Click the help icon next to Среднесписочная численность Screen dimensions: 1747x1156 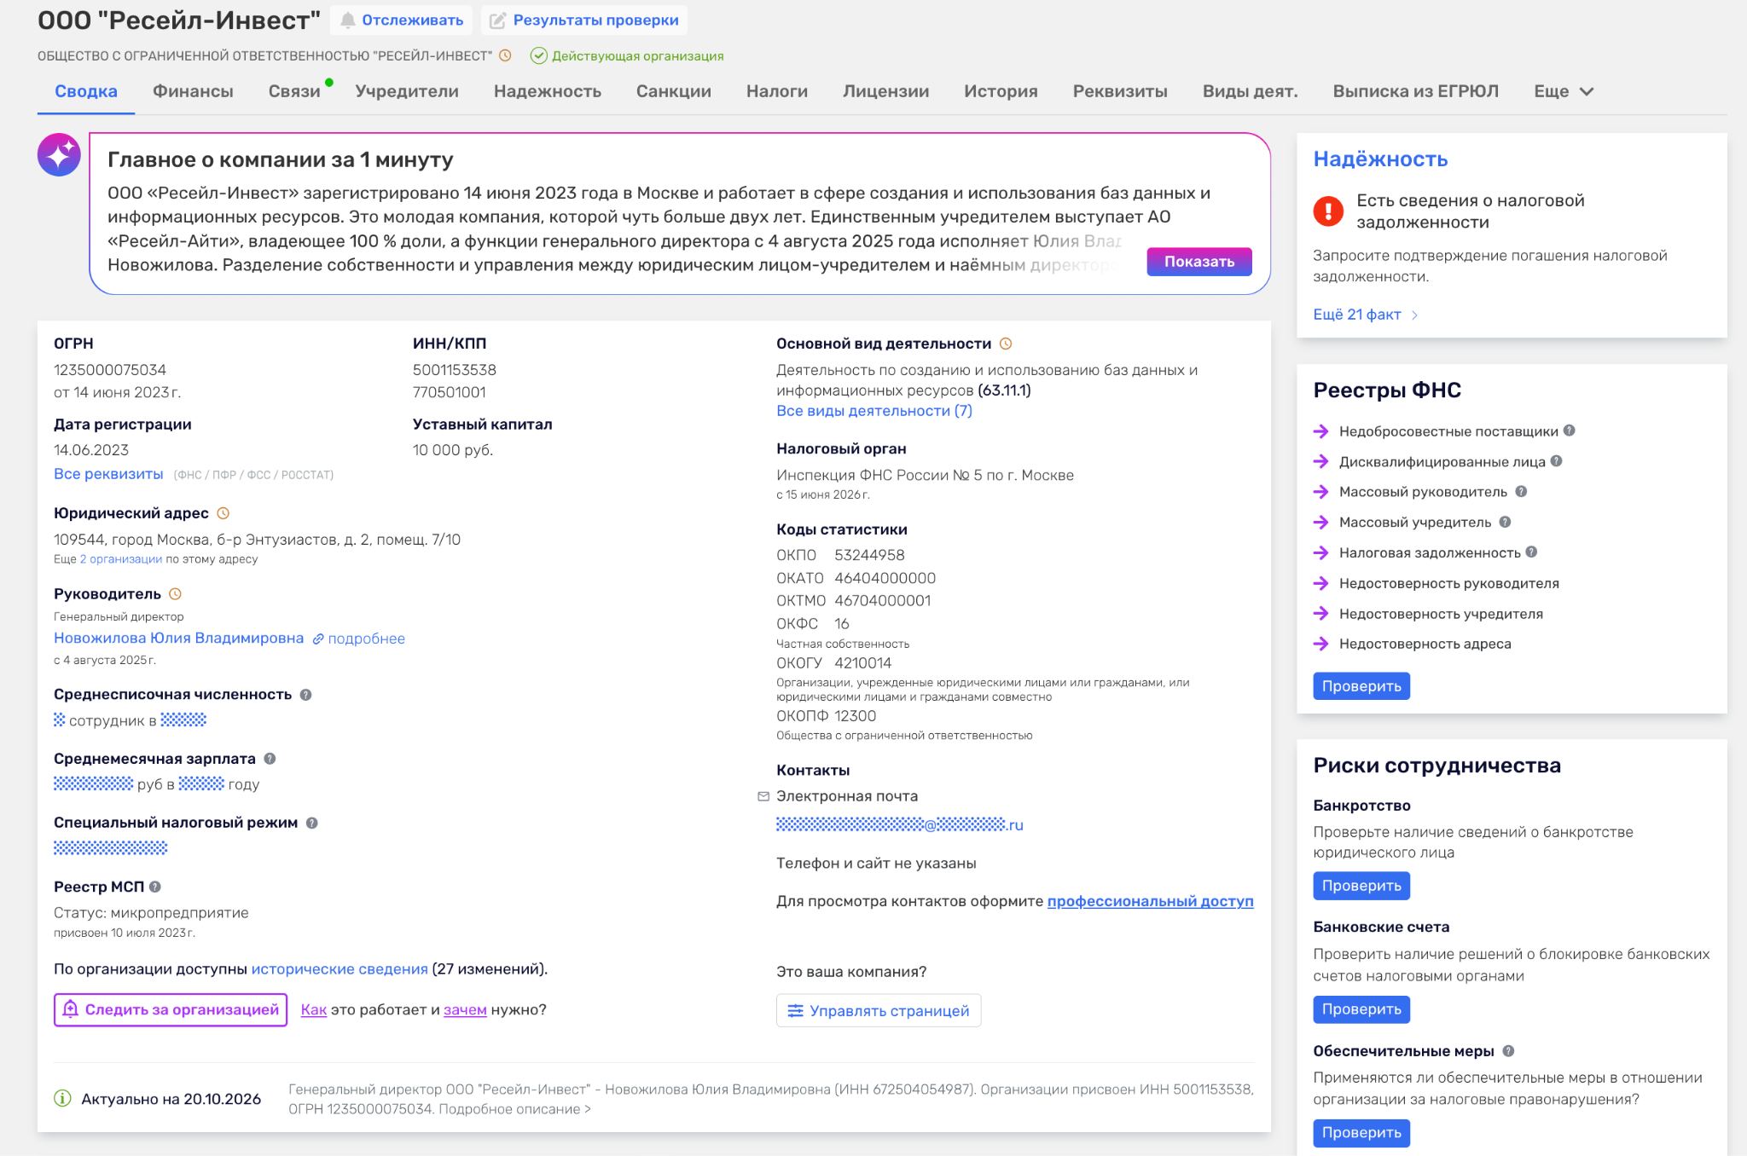(x=306, y=695)
